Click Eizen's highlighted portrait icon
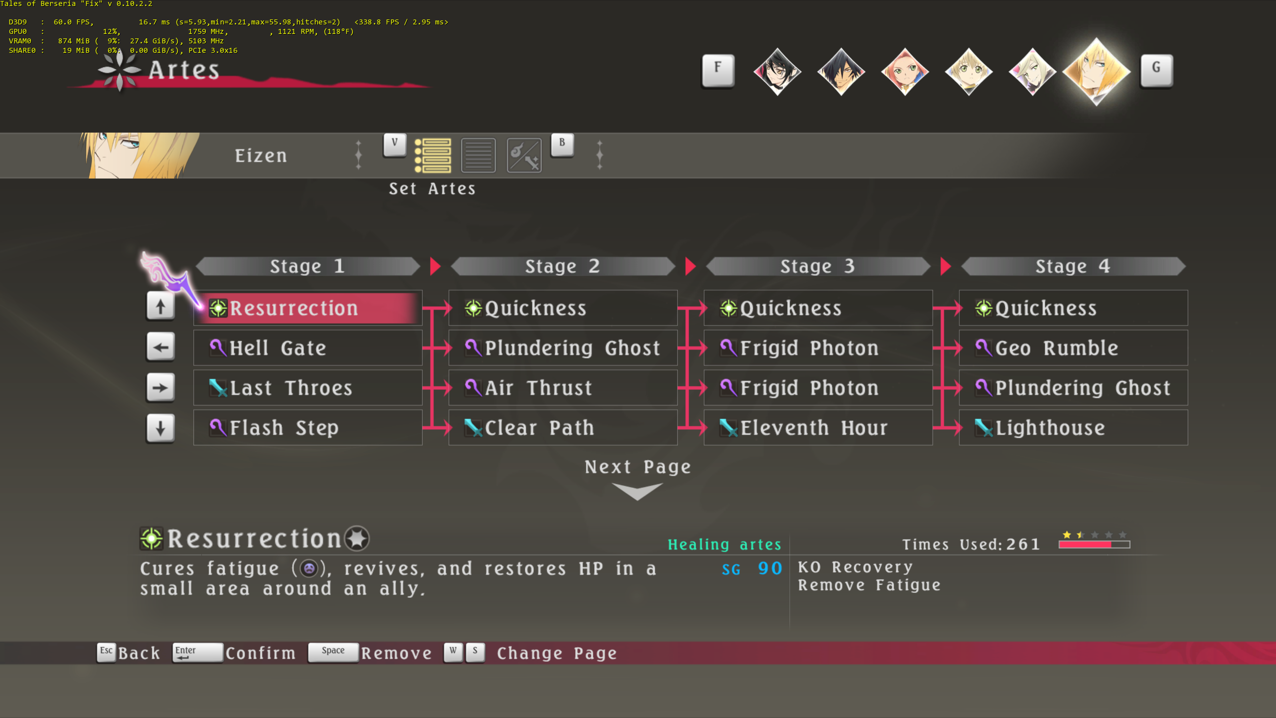The height and width of the screenshot is (718, 1276). [x=1096, y=71]
